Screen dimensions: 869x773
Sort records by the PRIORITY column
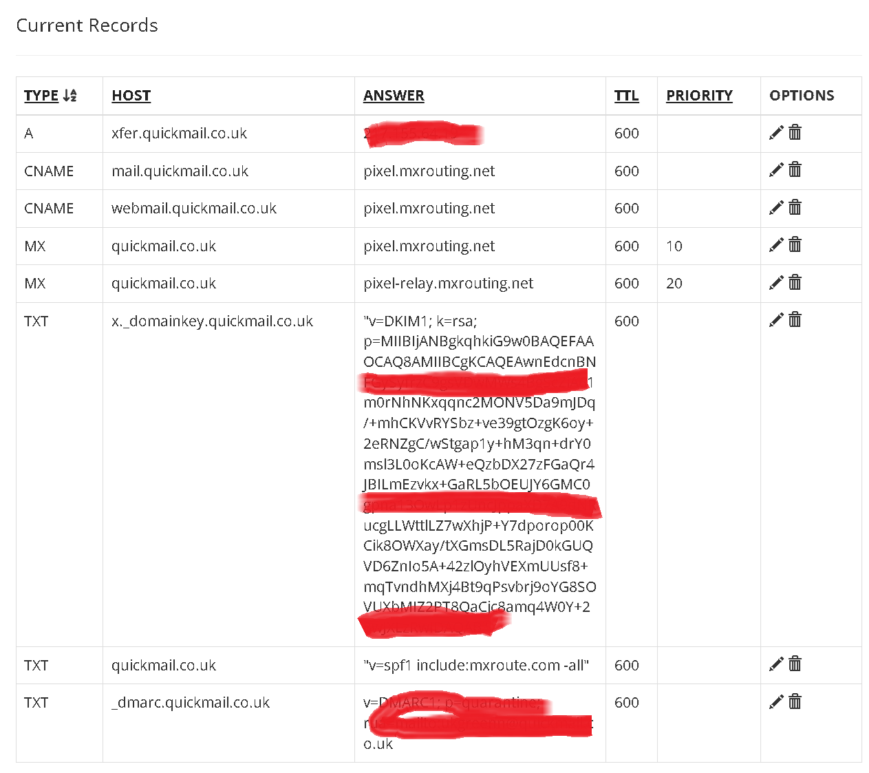pyautogui.click(x=699, y=96)
